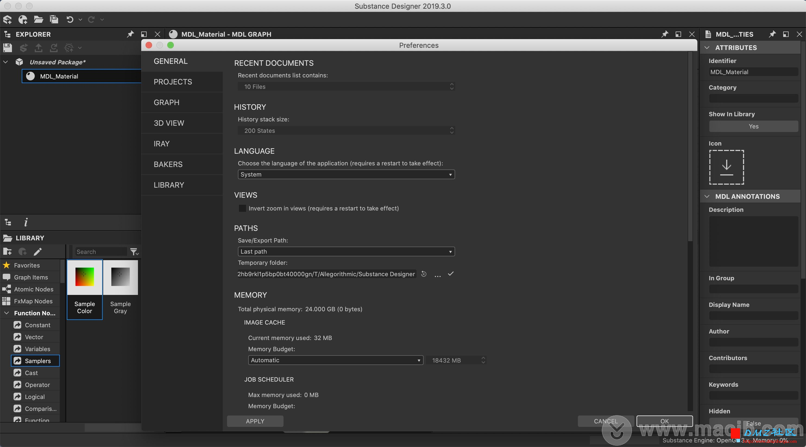
Task: Undo the last action
Action: (70, 20)
